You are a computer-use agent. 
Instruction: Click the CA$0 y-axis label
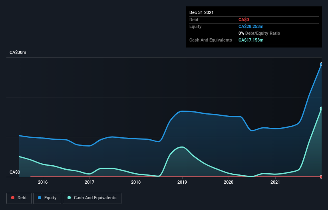(x=15, y=172)
